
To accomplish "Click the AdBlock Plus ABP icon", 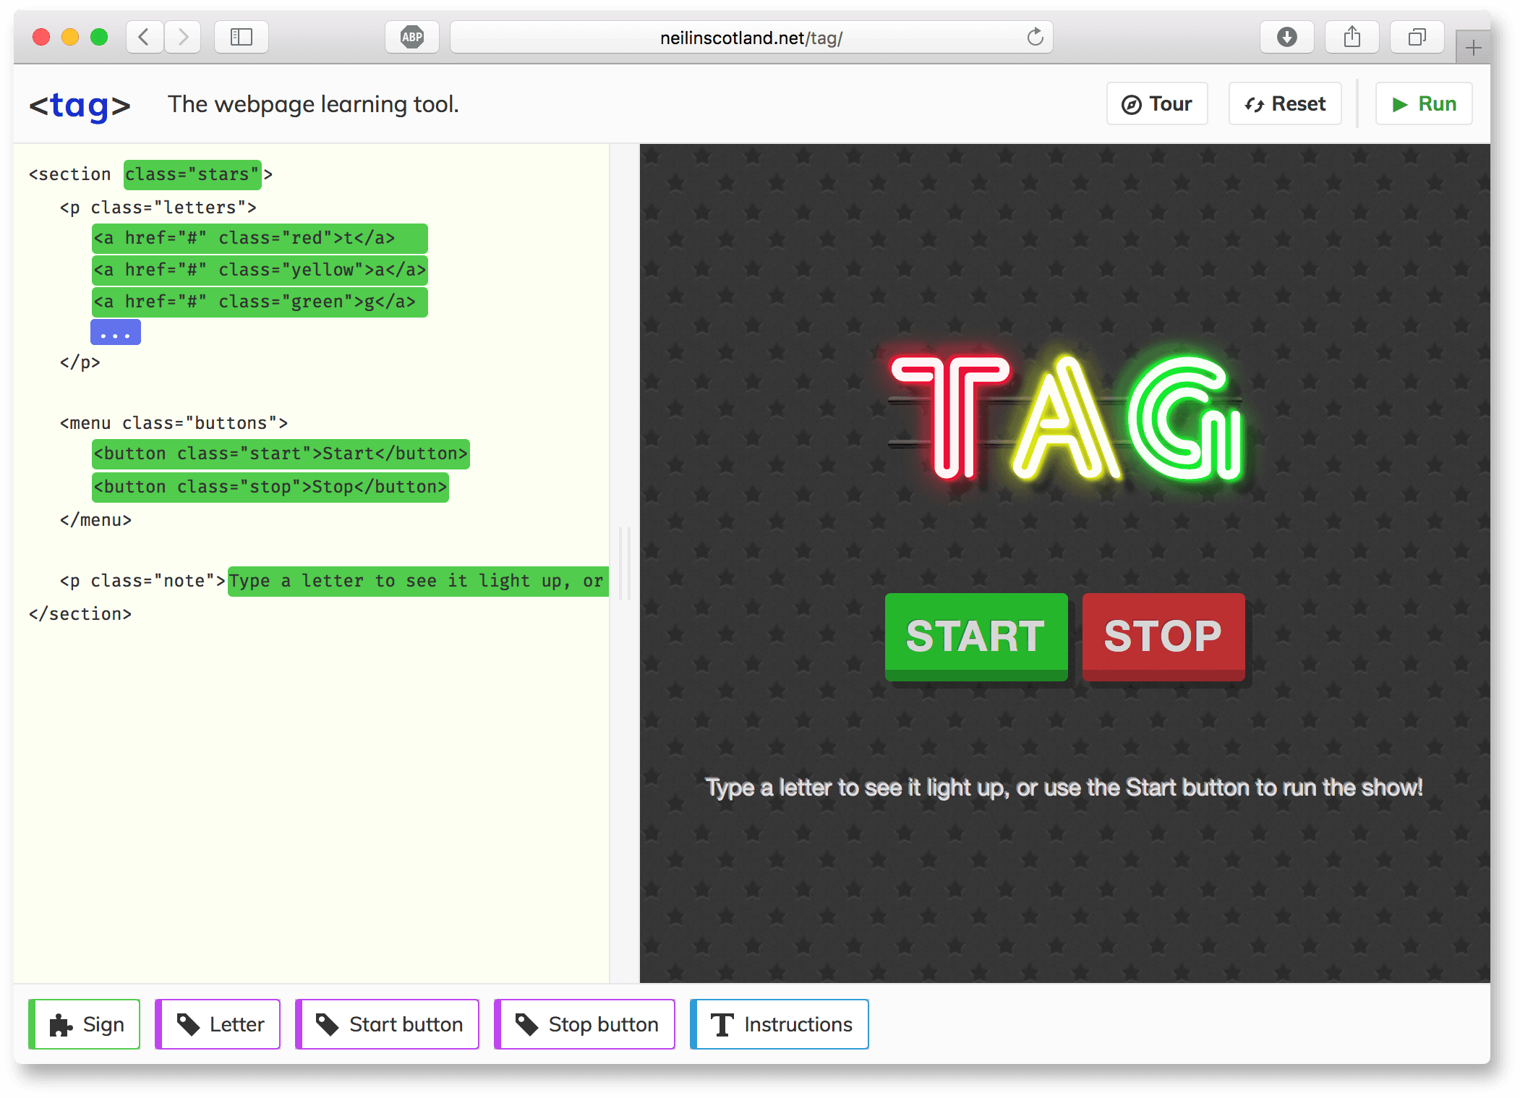I will [x=411, y=37].
